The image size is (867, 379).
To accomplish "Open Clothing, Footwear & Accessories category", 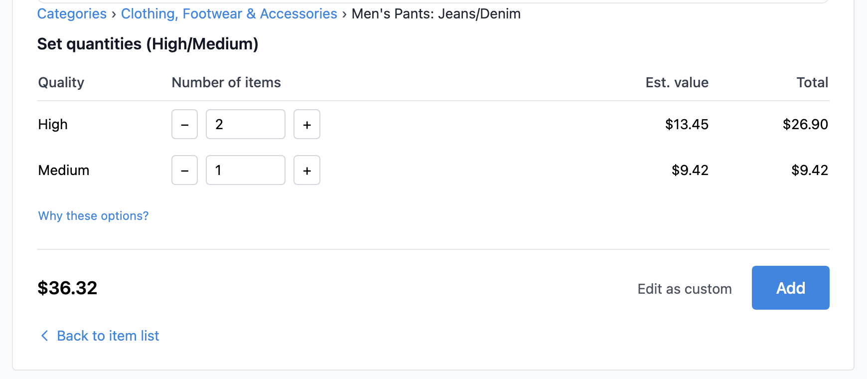I will pos(229,13).
